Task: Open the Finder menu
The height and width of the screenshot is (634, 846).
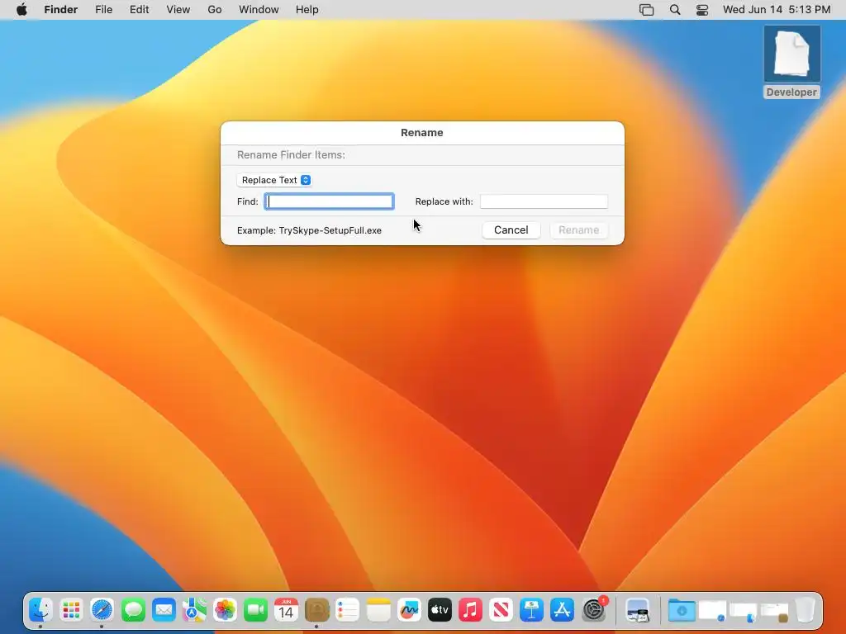Action: (61, 10)
